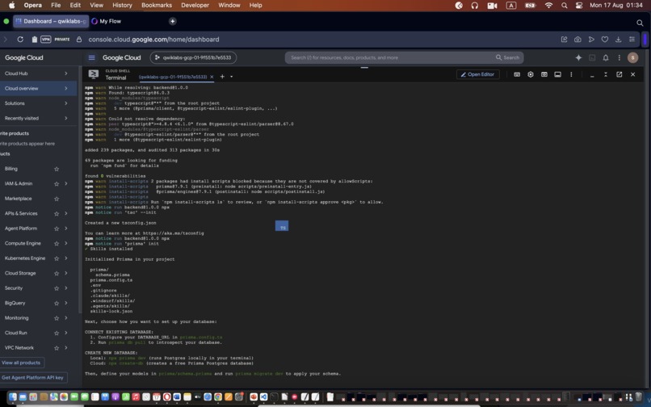The width and height of the screenshot is (651, 407).
Task: Expand the Monitoring submenu chevron
Action: (x=66, y=318)
